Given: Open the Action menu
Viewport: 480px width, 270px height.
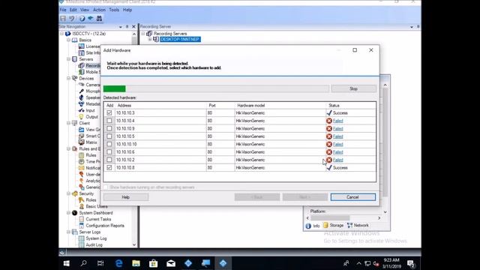Looking at the screenshot, I should (99, 10).
